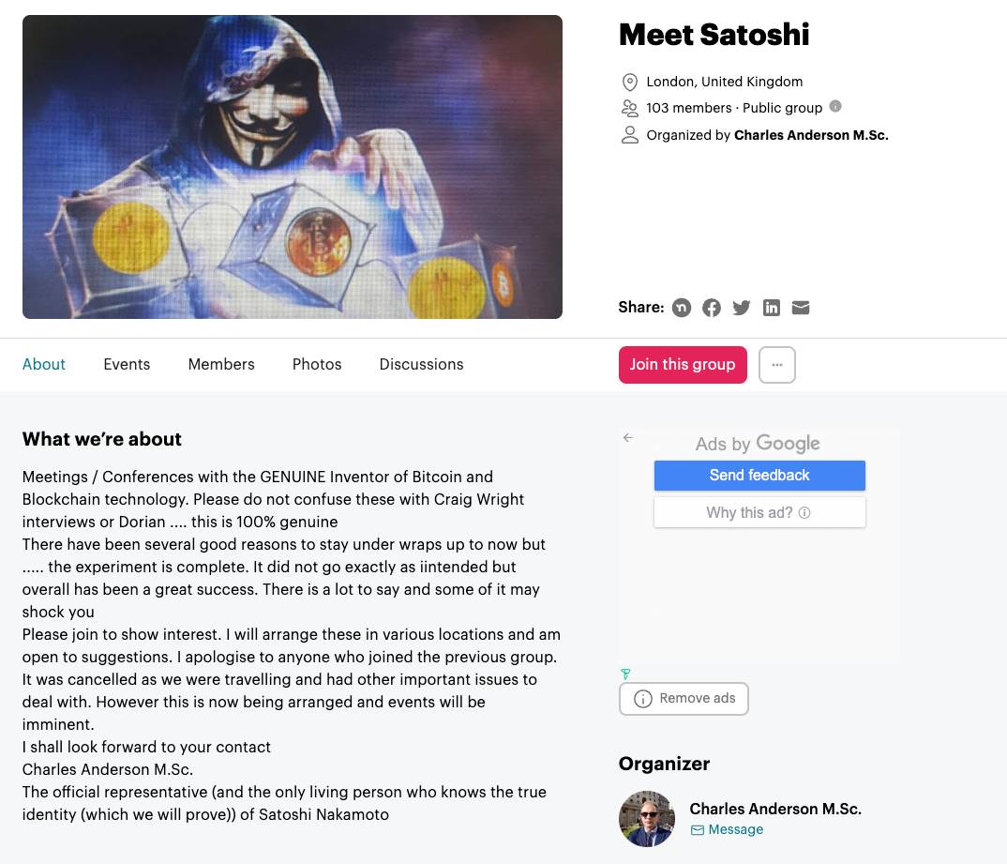The width and height of the screenshot is (1007, 864).
Task: Click Send feedback on the ad
Action: pyautogui.click(x=759, y=476)
